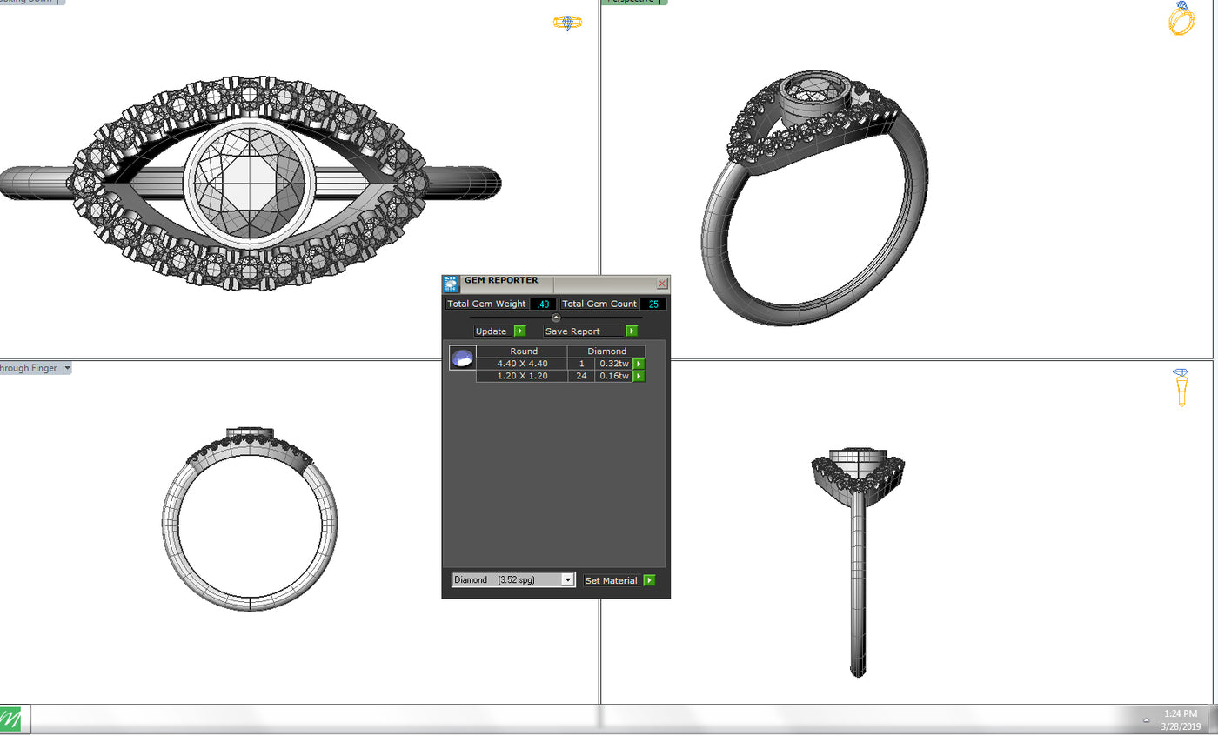The width and height of the screenshot is (1218, 736).
Task: Click green arrow for the 0.16tw gem row
Action: point(639,376)
